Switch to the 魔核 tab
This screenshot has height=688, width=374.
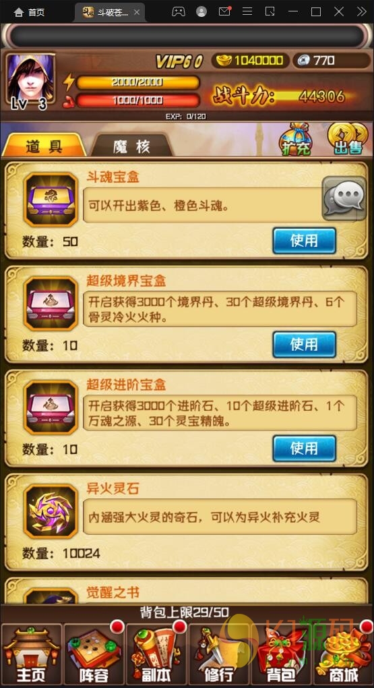pos(131,146)
